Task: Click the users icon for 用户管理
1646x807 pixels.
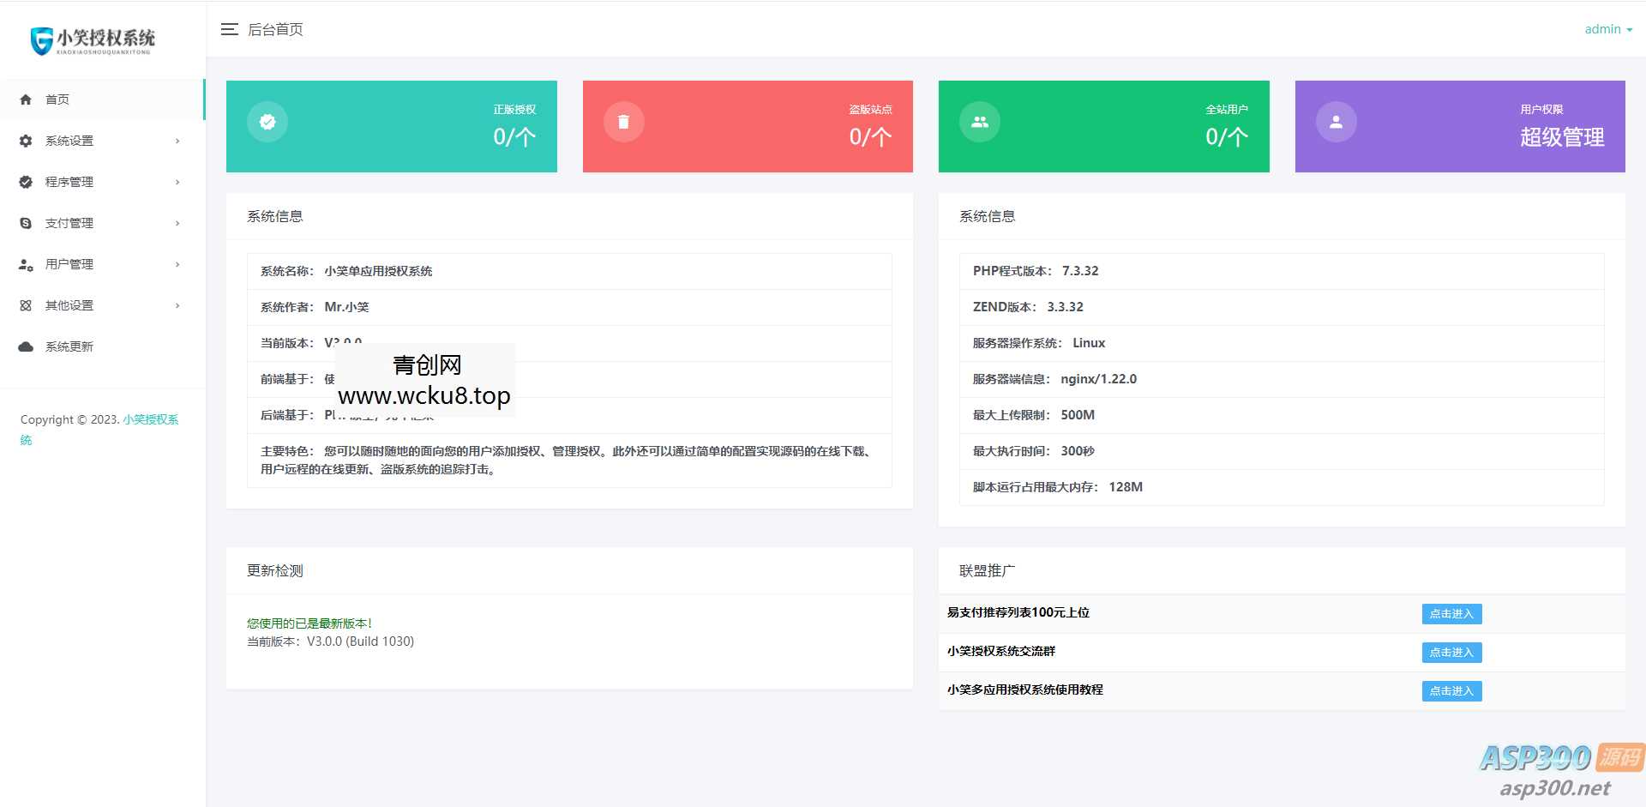Action: (24, 264)
